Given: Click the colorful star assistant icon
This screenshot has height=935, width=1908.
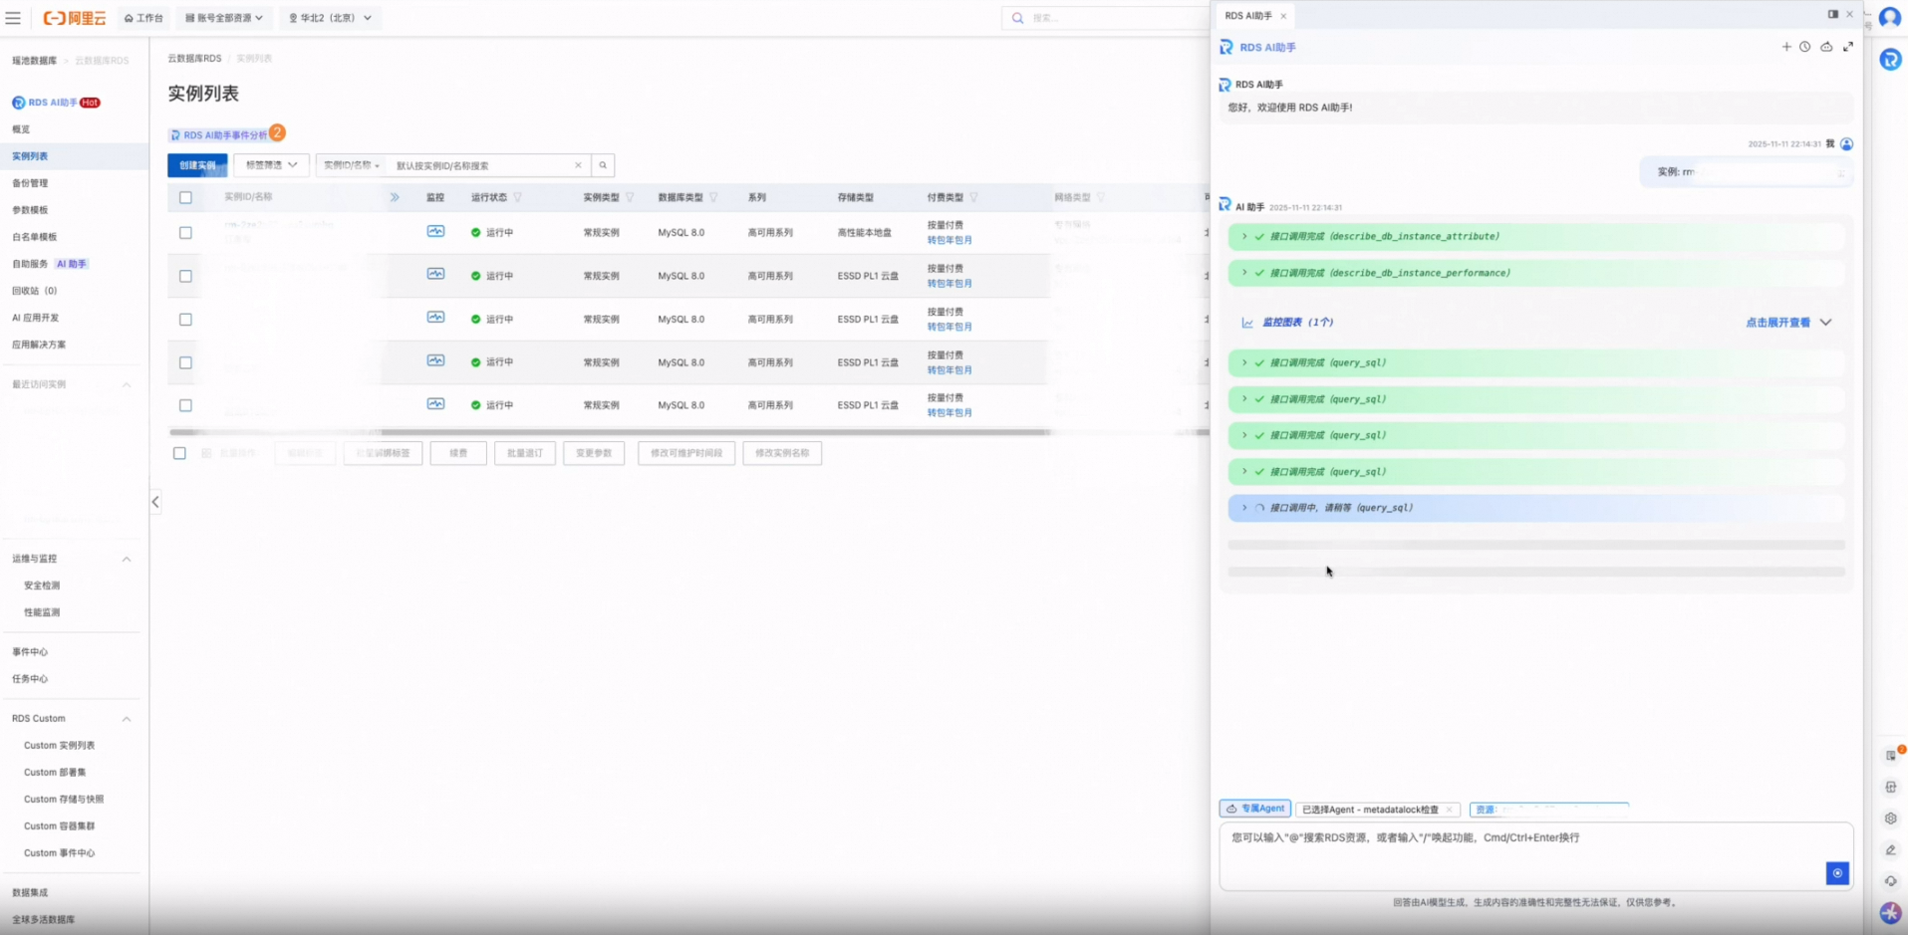Looking at the screenshot, I should pos(1890,913).
